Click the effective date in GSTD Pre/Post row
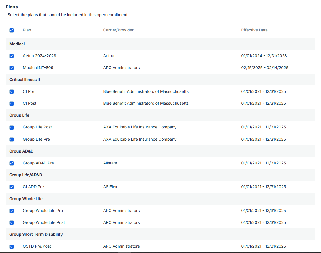321x253 pixels. (x=264, y=246)
